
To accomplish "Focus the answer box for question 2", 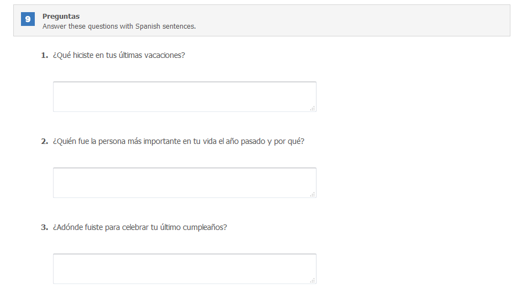I will [x=184, y=183].
